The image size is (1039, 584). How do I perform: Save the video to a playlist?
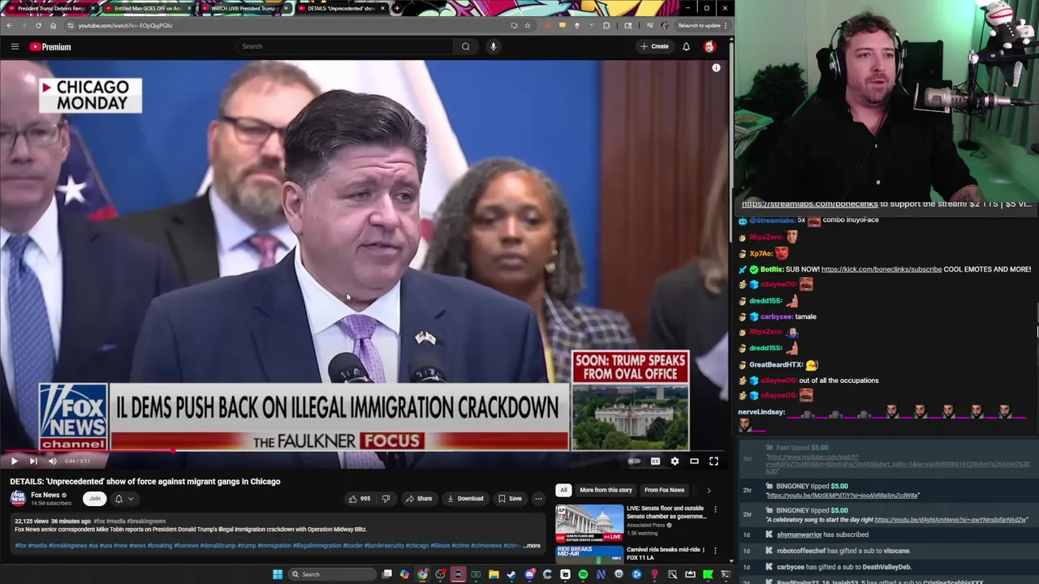point(510,499)
